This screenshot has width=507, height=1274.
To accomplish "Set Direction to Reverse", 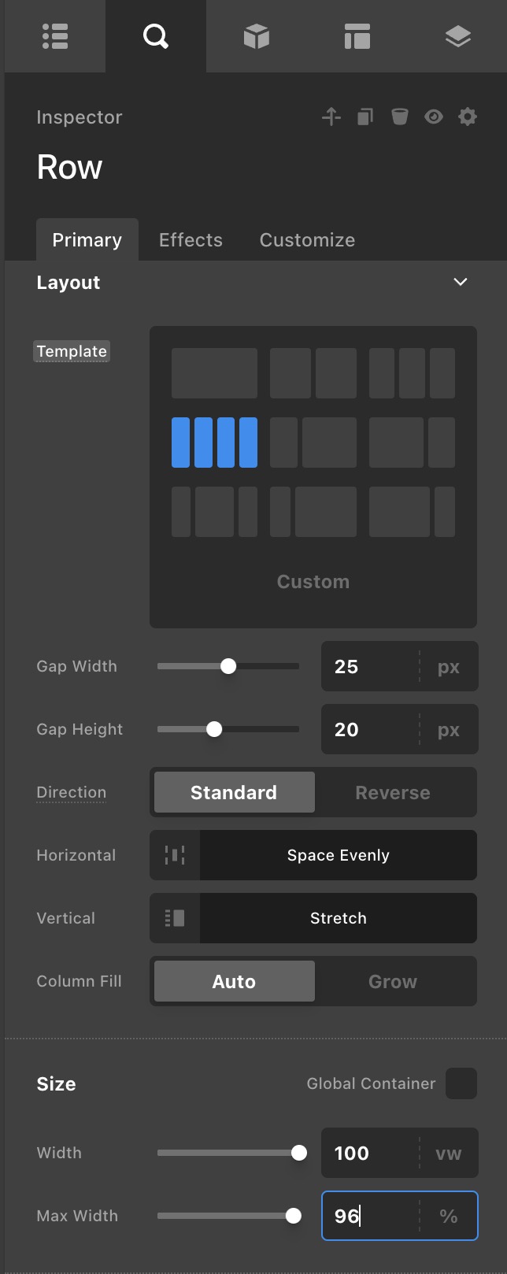I will tap(393, 792).
